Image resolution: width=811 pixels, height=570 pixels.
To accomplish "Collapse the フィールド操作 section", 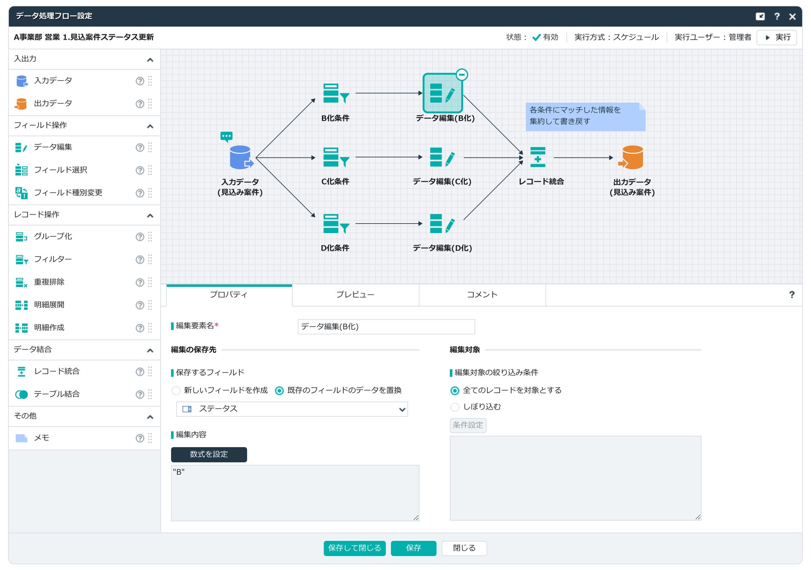I will point(150,126).
